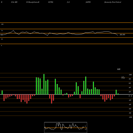Click the '(5,5' parameter text in header
This screenshot has width=133, height=133.
[x=68, y=2]
